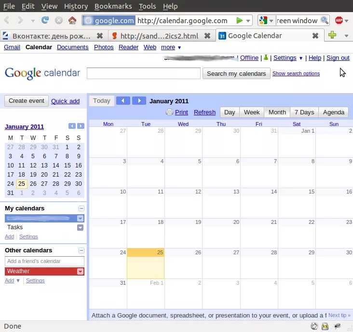Click the printer icon next to Print
The width and height of the screenshot is (353, 332).
tap(169, 112)
